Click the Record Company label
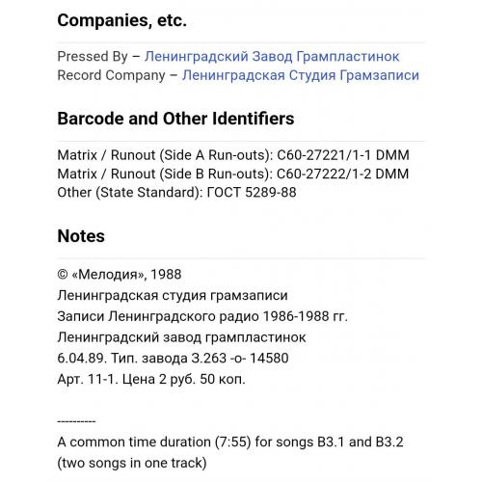Image resolution: width=482 pixels, height=482 pixels. [x=111, y=75]
